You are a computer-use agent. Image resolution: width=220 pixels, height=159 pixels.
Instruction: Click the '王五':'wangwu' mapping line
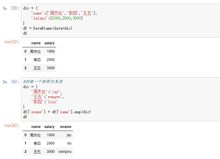point(47,97)
